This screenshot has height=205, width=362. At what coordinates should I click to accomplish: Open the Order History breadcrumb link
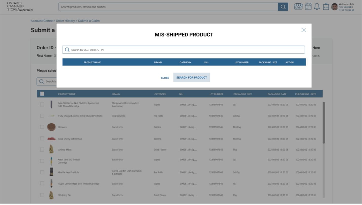tap(65, 21)
